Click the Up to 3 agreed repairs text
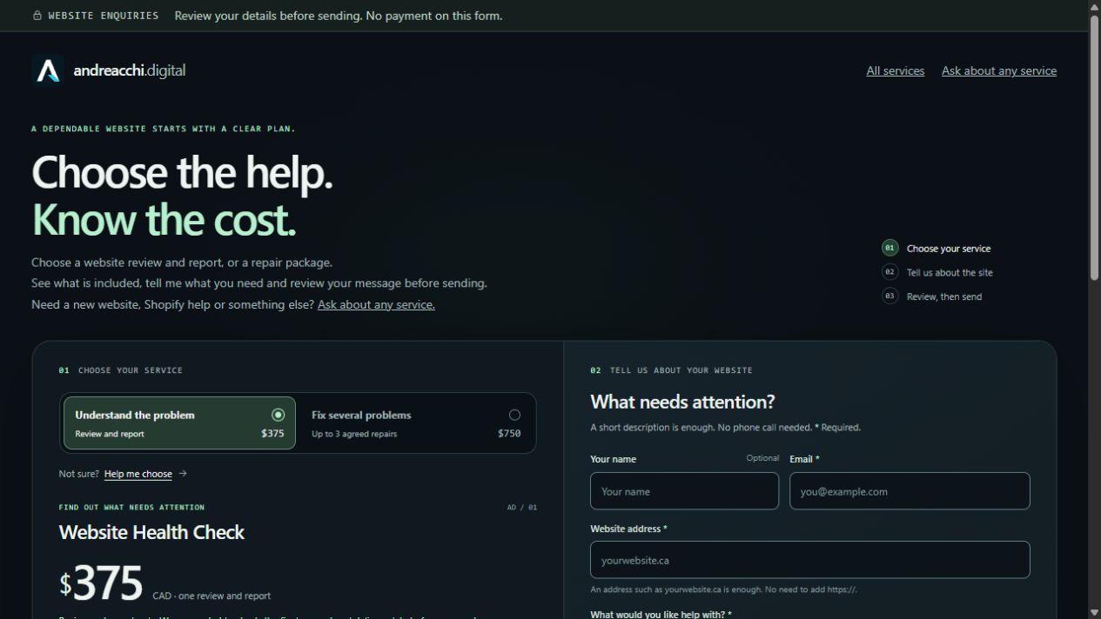Screen dimensions: 1101x619 pyautogui.click(x=354, y=434)
